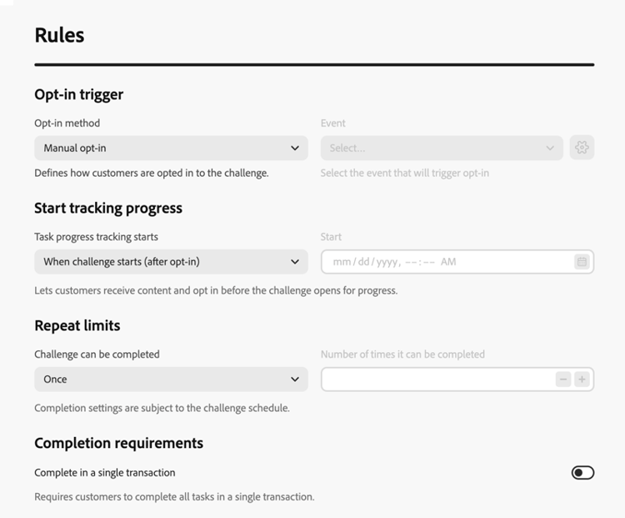Click the Start date and time field
Screen dimensions: 625x518
(457, 262)
